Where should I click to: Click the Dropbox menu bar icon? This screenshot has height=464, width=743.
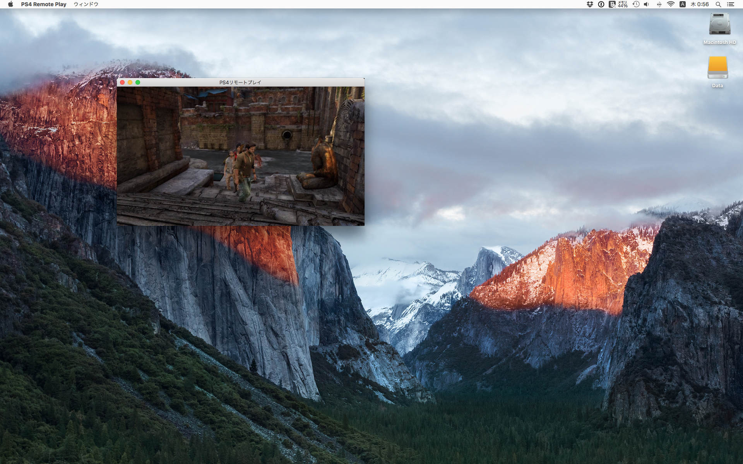590,4
